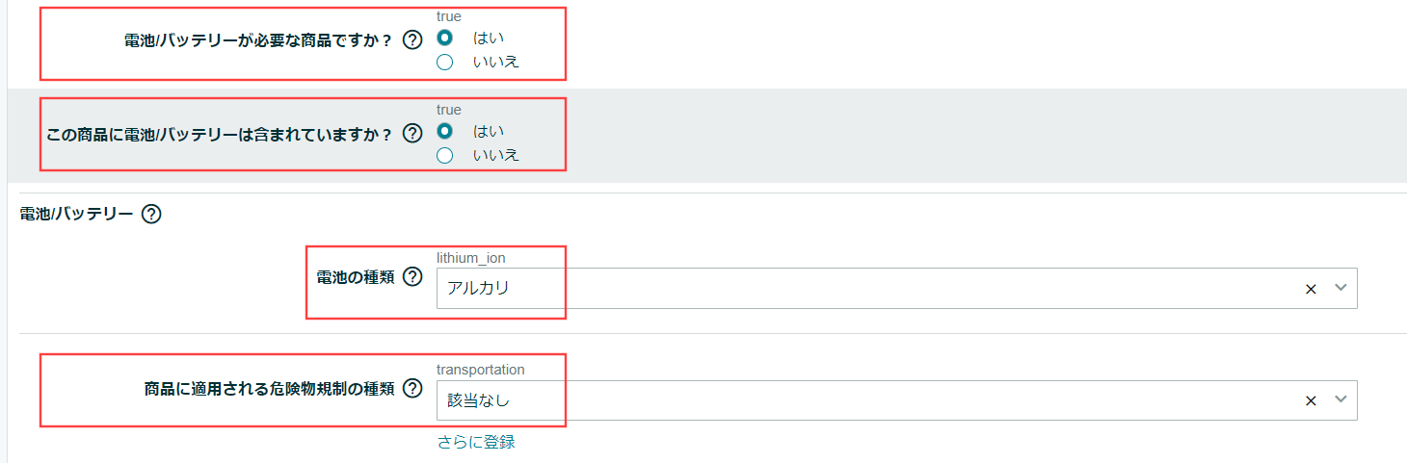Open help for '電池/バッテリーが必要な商品ですか？' question
Viewport: 1407px width, 463px height.
point(412,40)
